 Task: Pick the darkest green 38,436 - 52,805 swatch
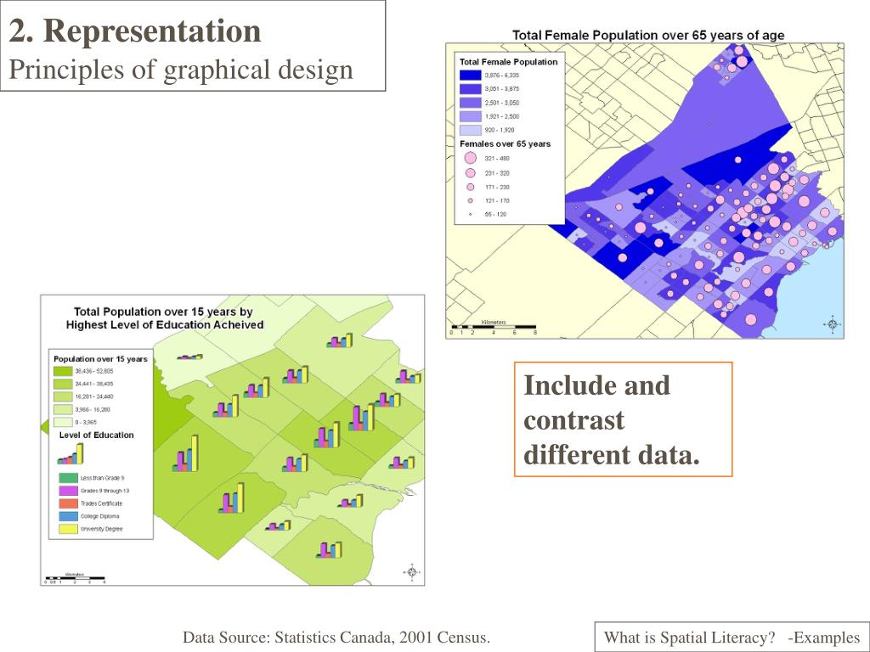63,371
